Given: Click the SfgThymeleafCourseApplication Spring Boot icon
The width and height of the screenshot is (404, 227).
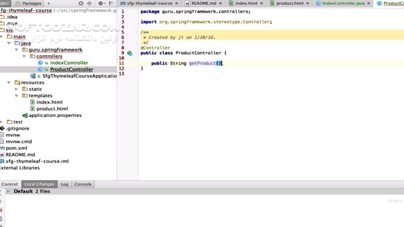Looking at the screenshot, I should (x=33, y=76).
